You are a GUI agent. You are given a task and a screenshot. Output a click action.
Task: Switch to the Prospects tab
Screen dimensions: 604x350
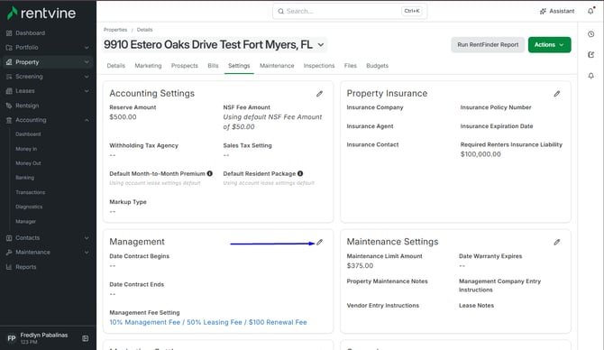(x=185, y=66)
